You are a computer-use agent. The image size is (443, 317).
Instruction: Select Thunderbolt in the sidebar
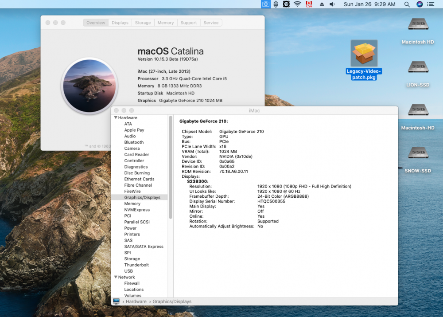point(136,265)
